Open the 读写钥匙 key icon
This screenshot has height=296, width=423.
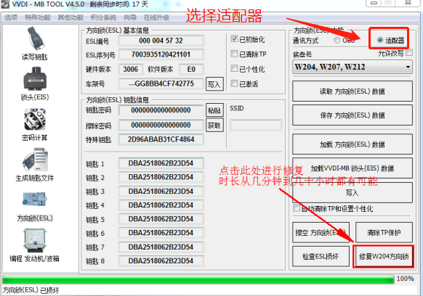[36, 38]
